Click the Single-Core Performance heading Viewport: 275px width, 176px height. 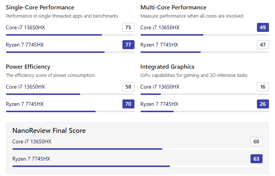coord(40,8)
